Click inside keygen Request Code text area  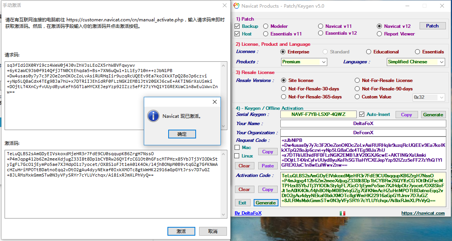tap(363, 153)
